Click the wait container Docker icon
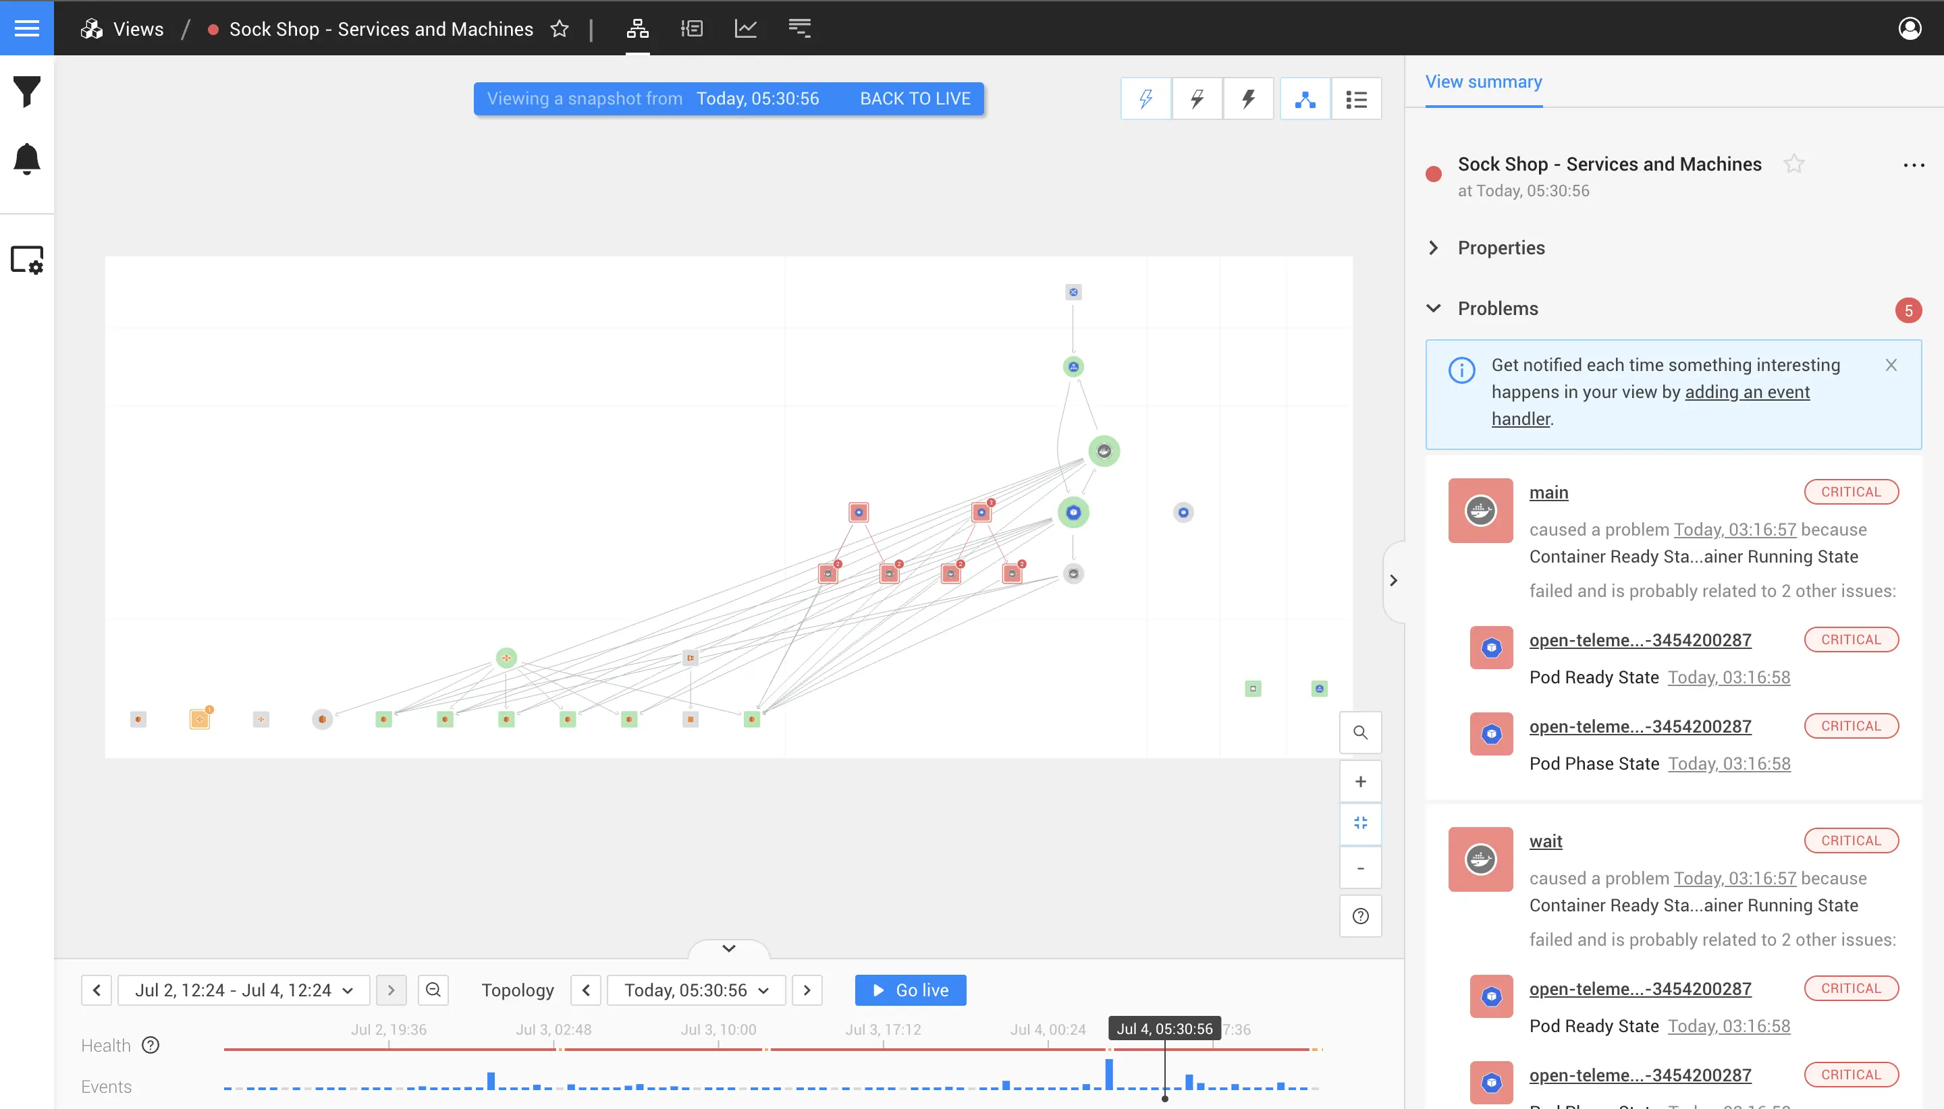The width and height of the screenshot is (1944, 1109). click(x=1480, y=859)
